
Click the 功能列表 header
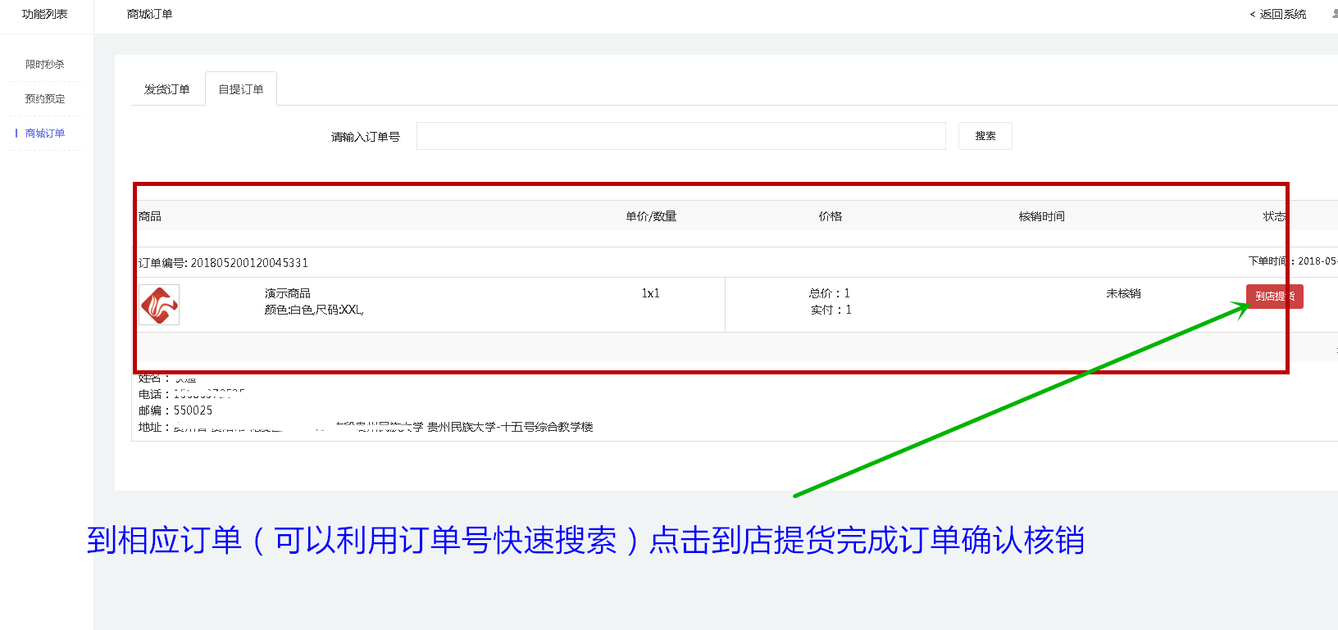coord(45,14)
